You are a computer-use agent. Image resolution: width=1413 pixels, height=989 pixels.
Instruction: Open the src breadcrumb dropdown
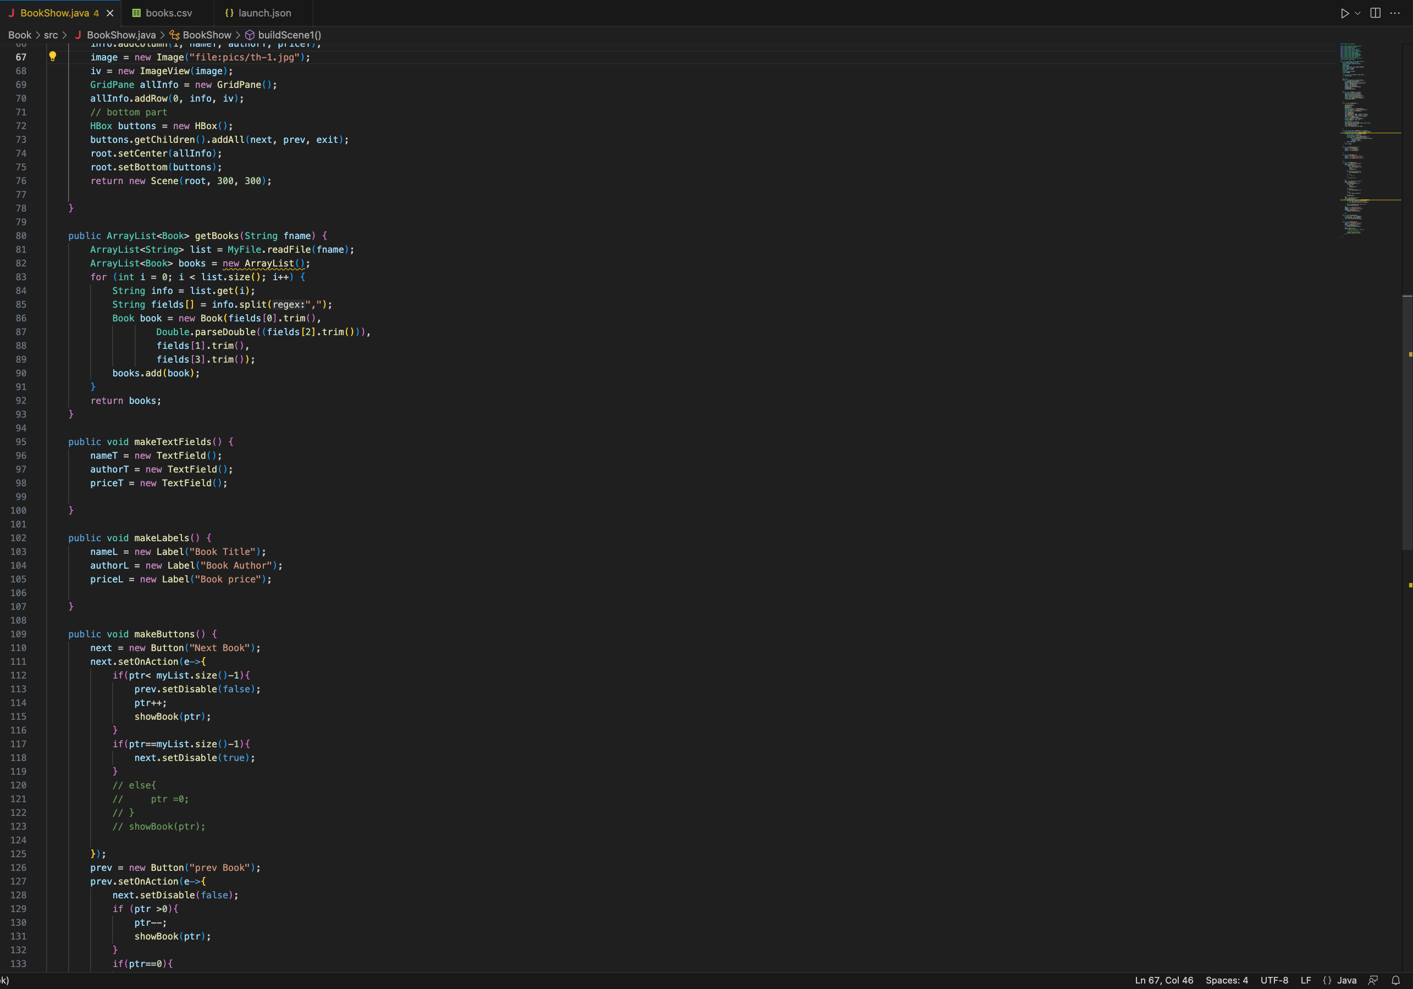(51, 35)
